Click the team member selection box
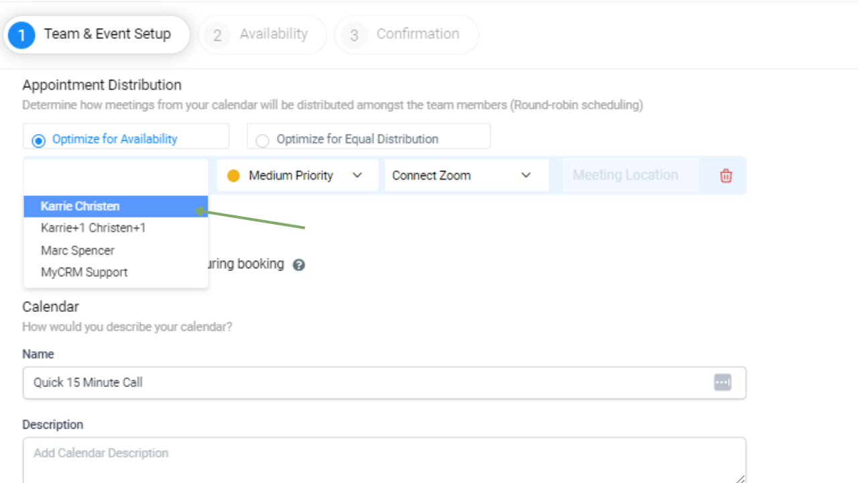Viewport: 858px width, 483px height. 116,176
